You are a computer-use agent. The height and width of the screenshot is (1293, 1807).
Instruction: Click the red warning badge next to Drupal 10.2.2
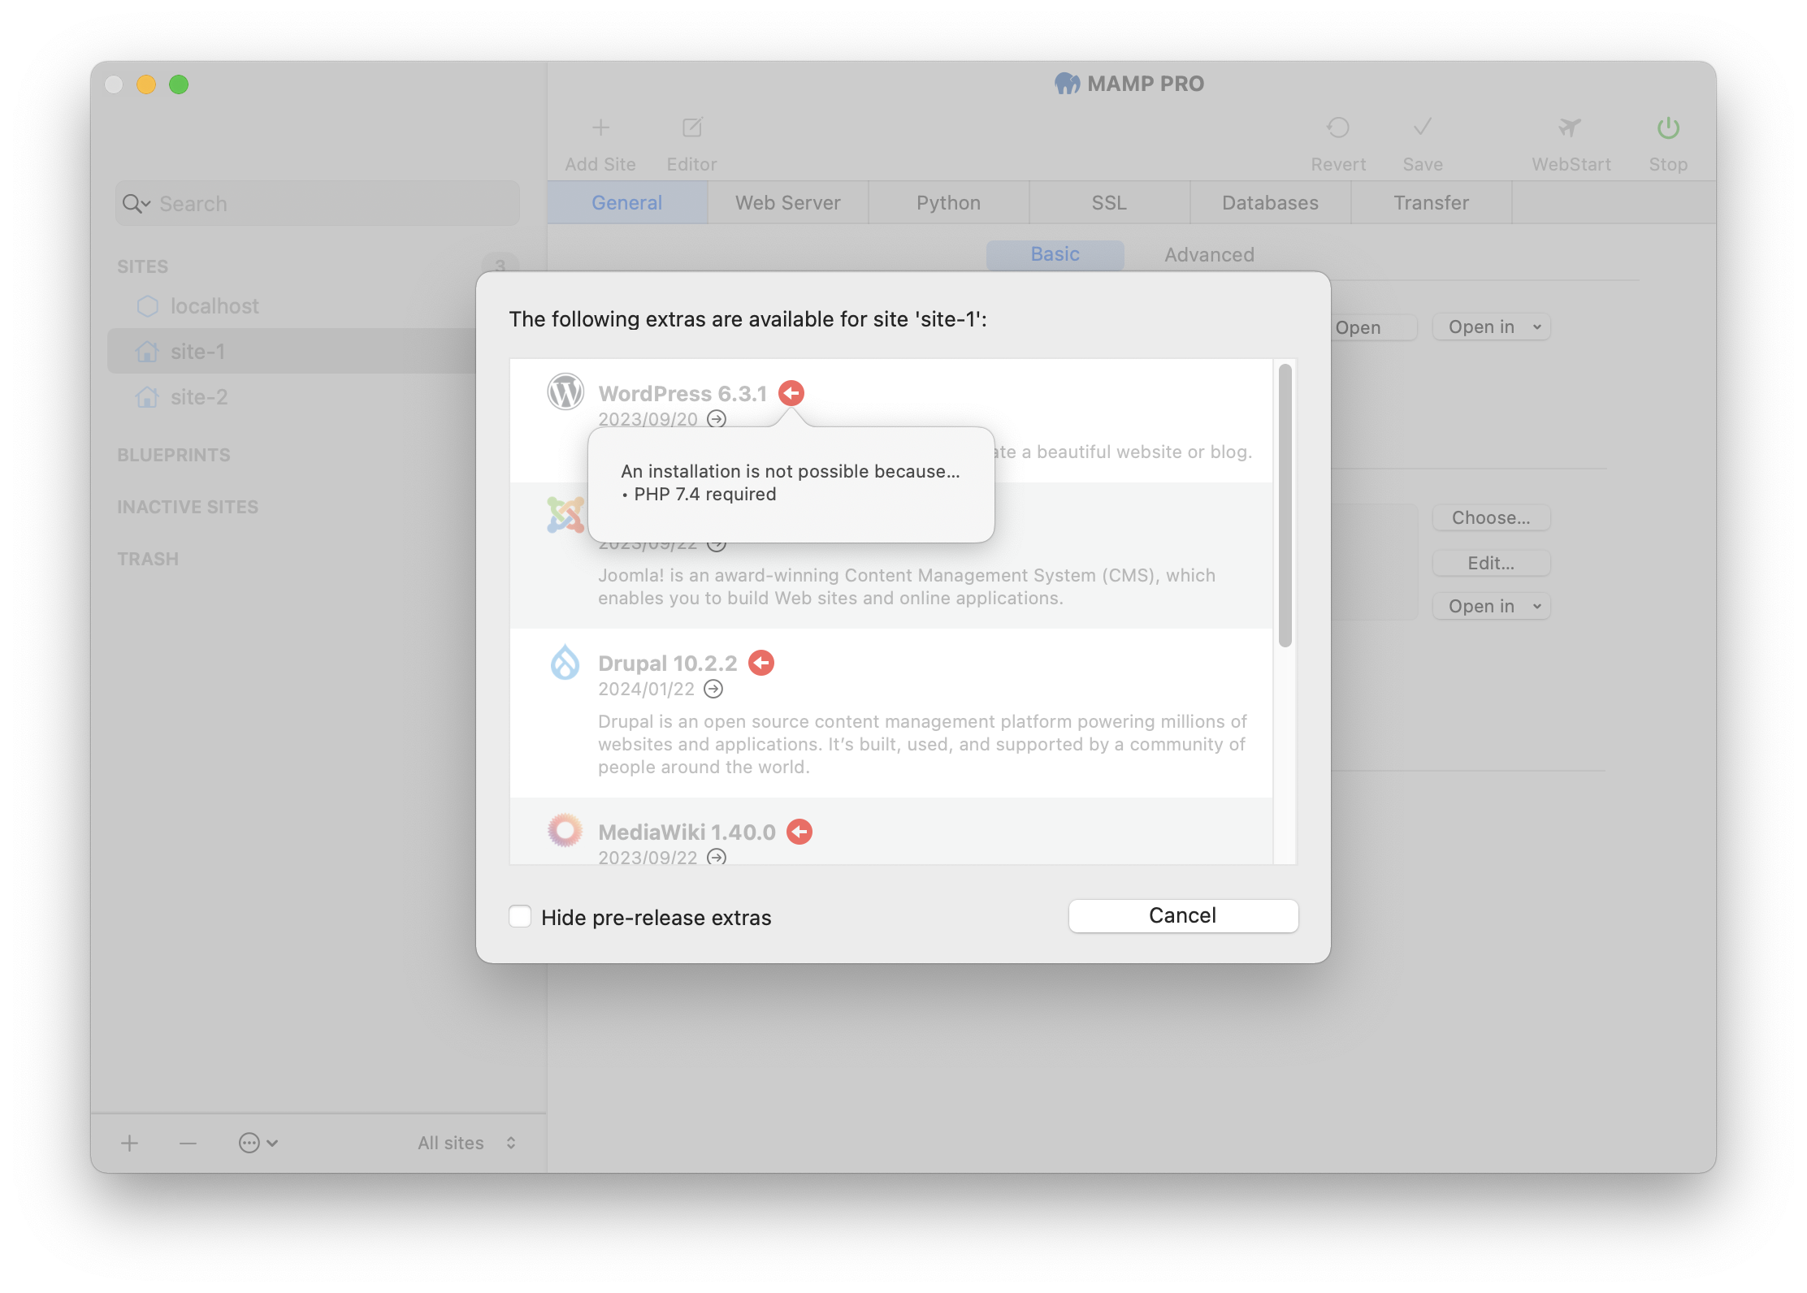(x=761, y=663)
